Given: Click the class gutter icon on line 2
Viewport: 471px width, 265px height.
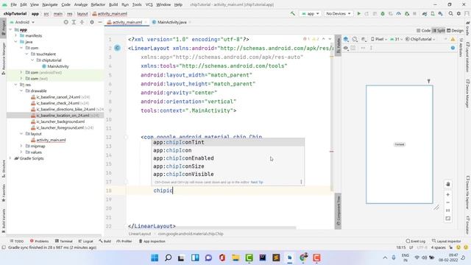Looking at the screenshot, I should (x=118, y=48).
